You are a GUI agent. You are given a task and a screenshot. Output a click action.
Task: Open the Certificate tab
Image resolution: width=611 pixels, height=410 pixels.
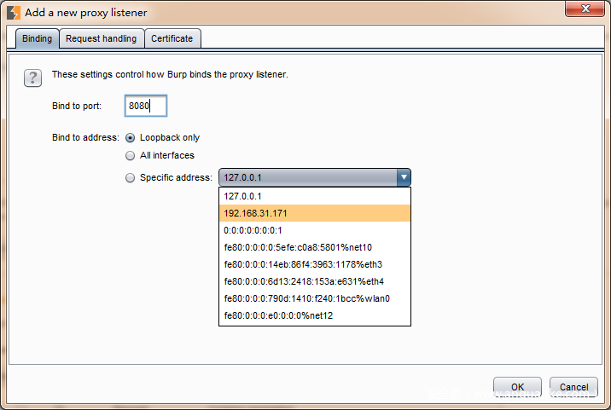coord(172,38)
